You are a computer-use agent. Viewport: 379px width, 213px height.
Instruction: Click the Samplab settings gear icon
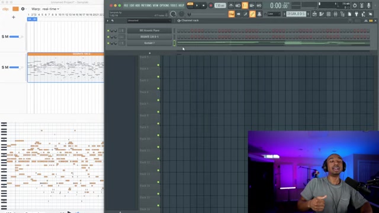point(23,9)
